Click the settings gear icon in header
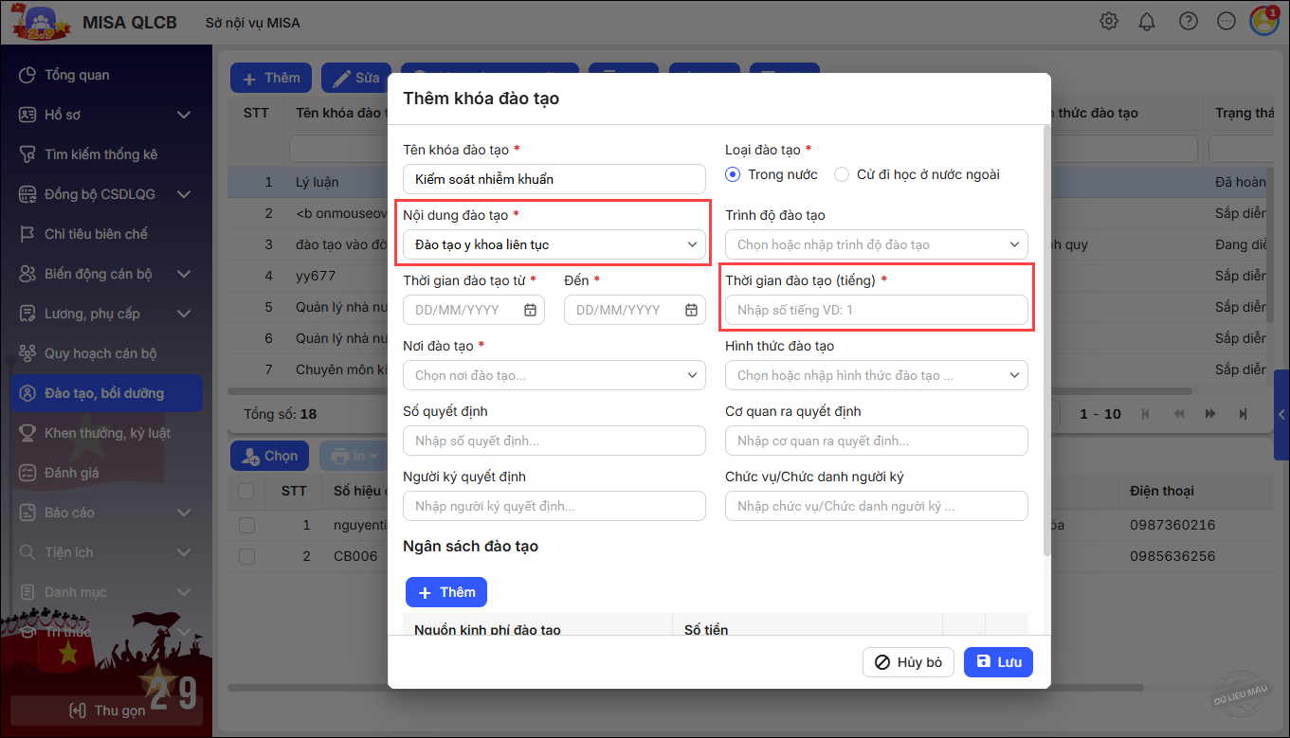The image size is (1290, 738). click(x=1108, y=22)
